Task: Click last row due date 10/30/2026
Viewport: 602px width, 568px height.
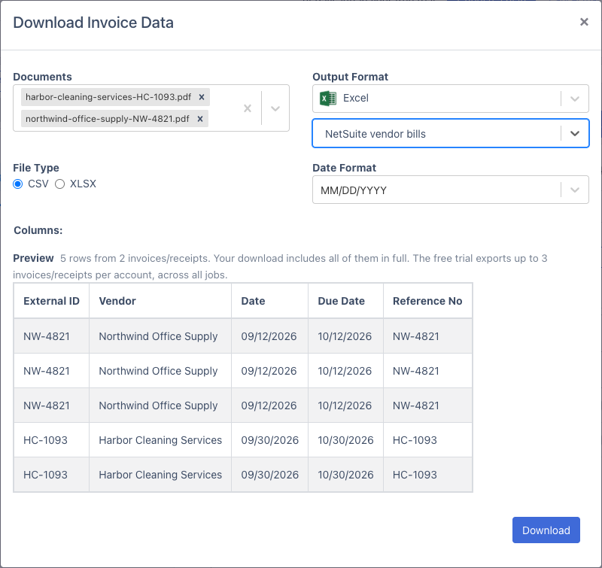Action: [x=345, y=475]
